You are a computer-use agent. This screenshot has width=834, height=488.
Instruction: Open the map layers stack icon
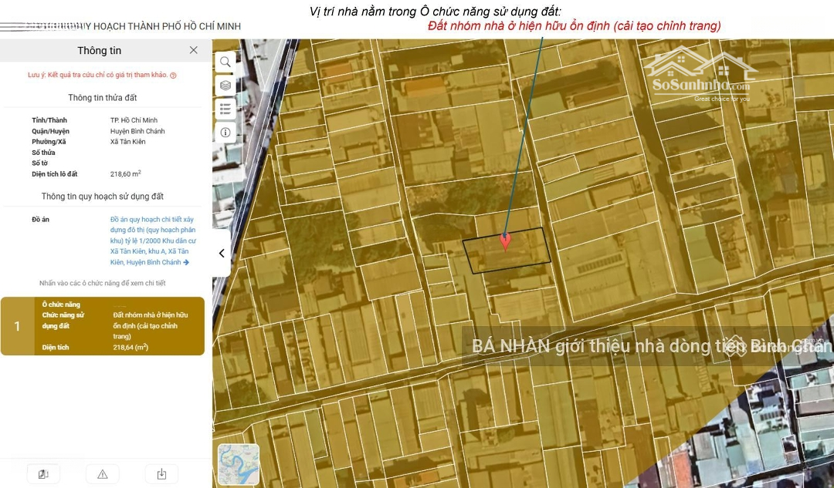pyautogui.click(x=225, y=86)
